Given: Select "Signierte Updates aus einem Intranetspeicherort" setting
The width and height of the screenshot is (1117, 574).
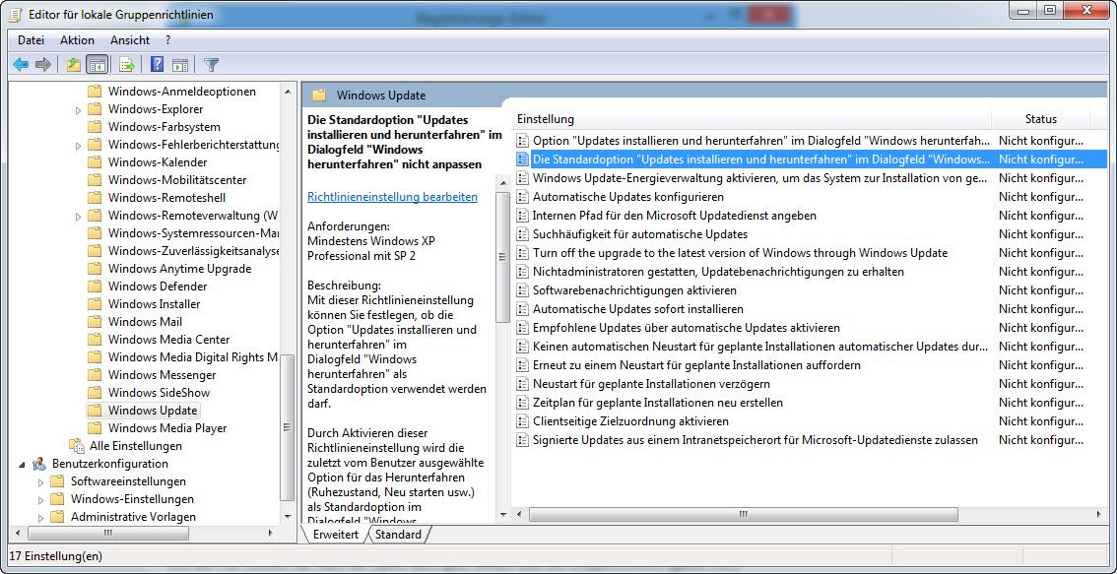Looking at the screenshot, I should pos(756,440).
